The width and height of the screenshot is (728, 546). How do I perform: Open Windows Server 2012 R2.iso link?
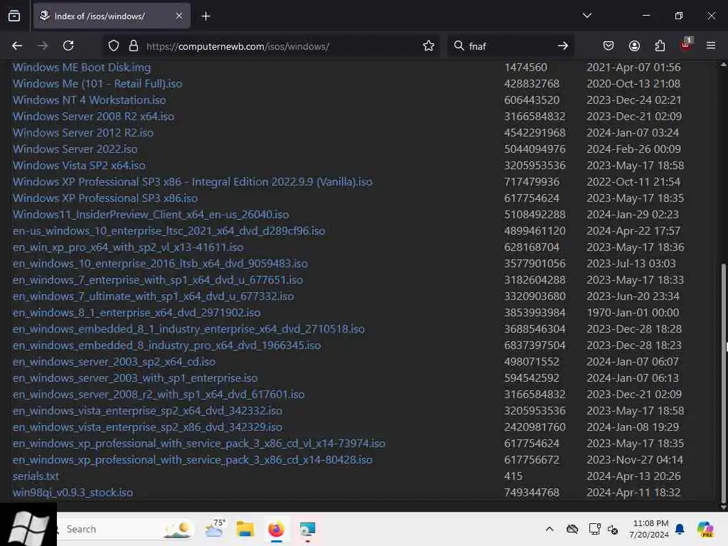pos(83,133)
